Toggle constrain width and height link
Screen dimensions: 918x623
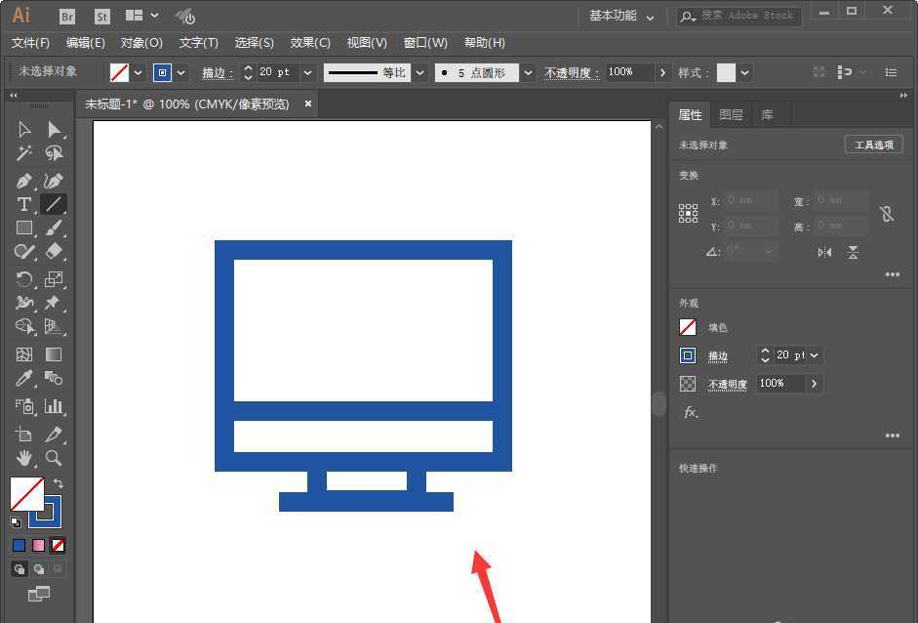(x=886, y=213)
